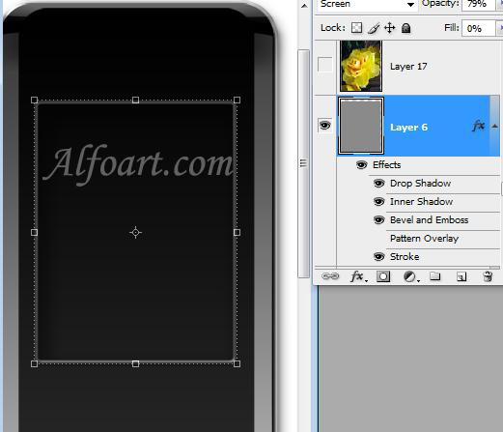Click the scroll up arrow above the canvas scrollbar
The height and width of the screenshot is (432, 503).
[304, 6]
